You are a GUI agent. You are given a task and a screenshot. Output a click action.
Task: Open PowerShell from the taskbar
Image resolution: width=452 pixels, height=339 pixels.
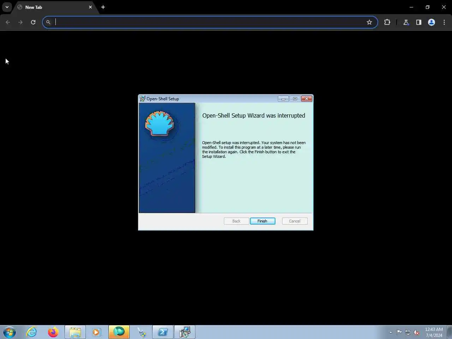tap(163, 332)
